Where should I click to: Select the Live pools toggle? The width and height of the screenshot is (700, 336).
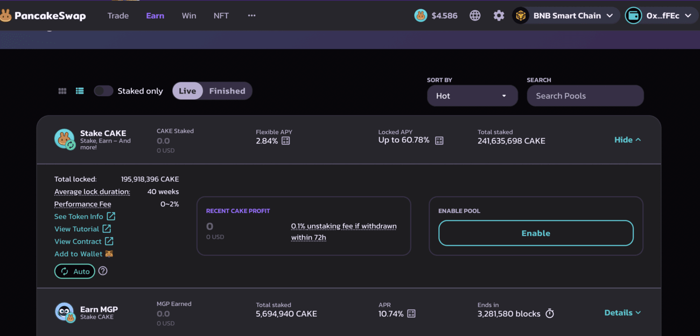(187, 91)
